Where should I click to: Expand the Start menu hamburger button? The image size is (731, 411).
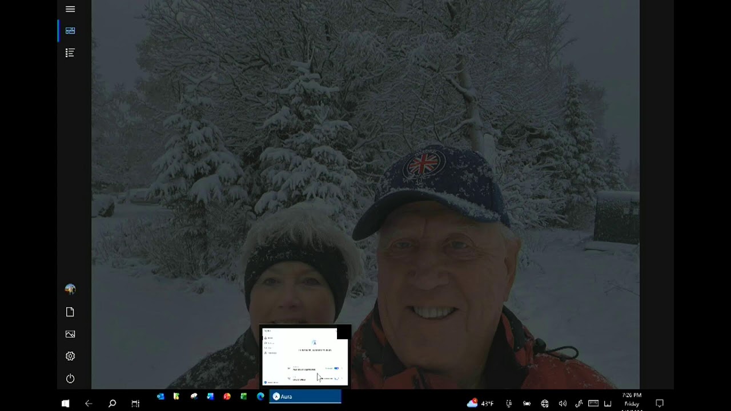[x=70, y=9]
